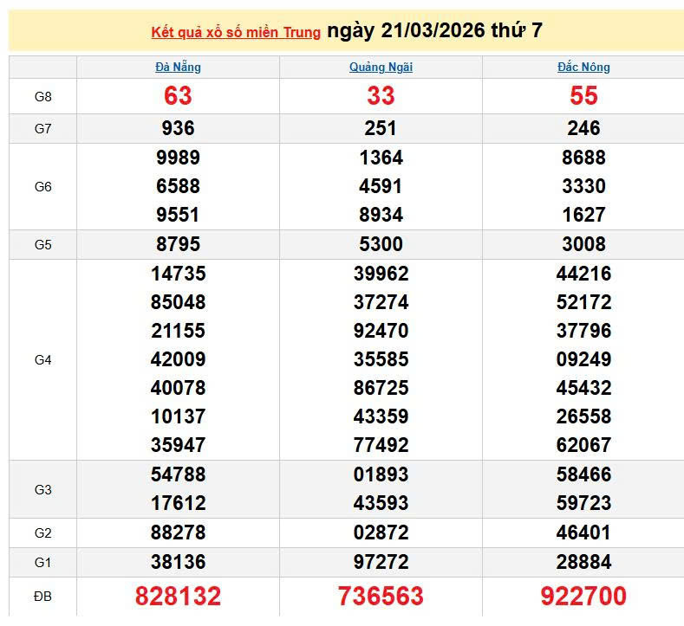The height and width of the screenshot is (626, 684).
Task: Select Đà Nẵng G7 number 936
Action: tap(178, 128)
